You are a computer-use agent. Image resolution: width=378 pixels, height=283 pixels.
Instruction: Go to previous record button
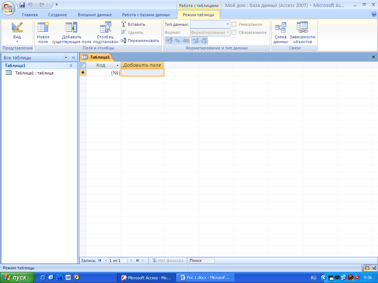tap(106, 261)
